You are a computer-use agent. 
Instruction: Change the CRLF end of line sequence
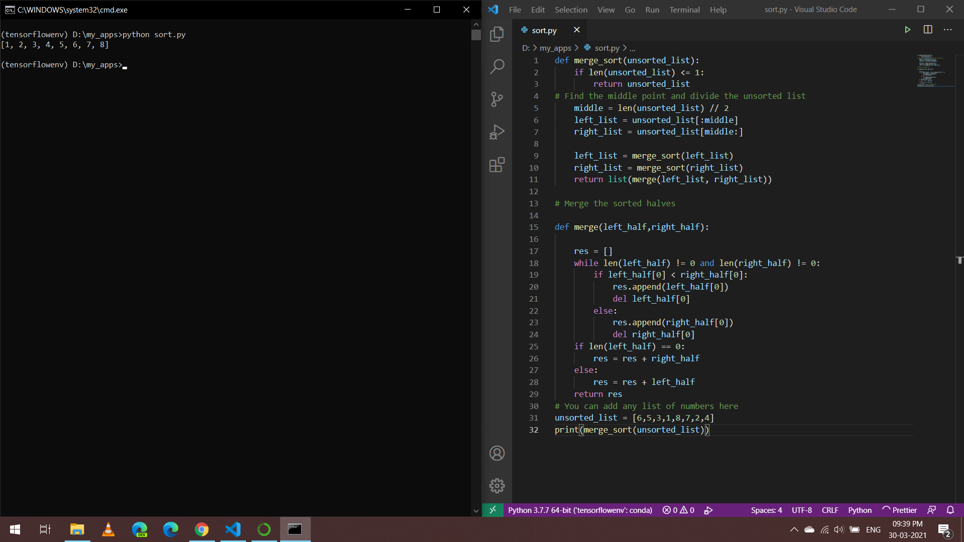point(829,510)
